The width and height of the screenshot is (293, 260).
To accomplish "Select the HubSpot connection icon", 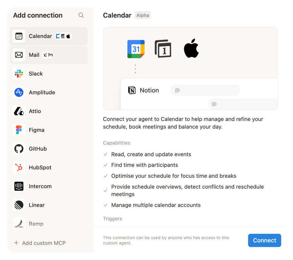I will tap(19, 167).
